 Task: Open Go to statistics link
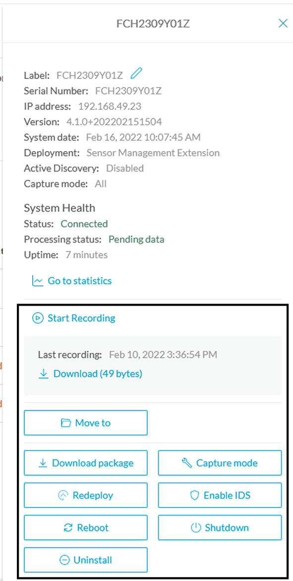click(x=72, y=281)
